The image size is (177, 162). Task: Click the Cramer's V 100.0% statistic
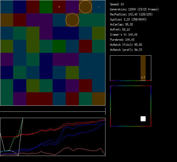coord(124,35)
